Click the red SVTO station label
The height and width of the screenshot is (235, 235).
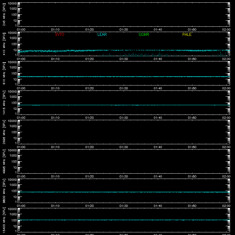click(60, 34)
